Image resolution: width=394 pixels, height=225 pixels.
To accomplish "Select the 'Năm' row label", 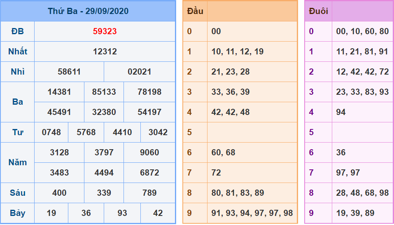I will [x=18, y=162].
